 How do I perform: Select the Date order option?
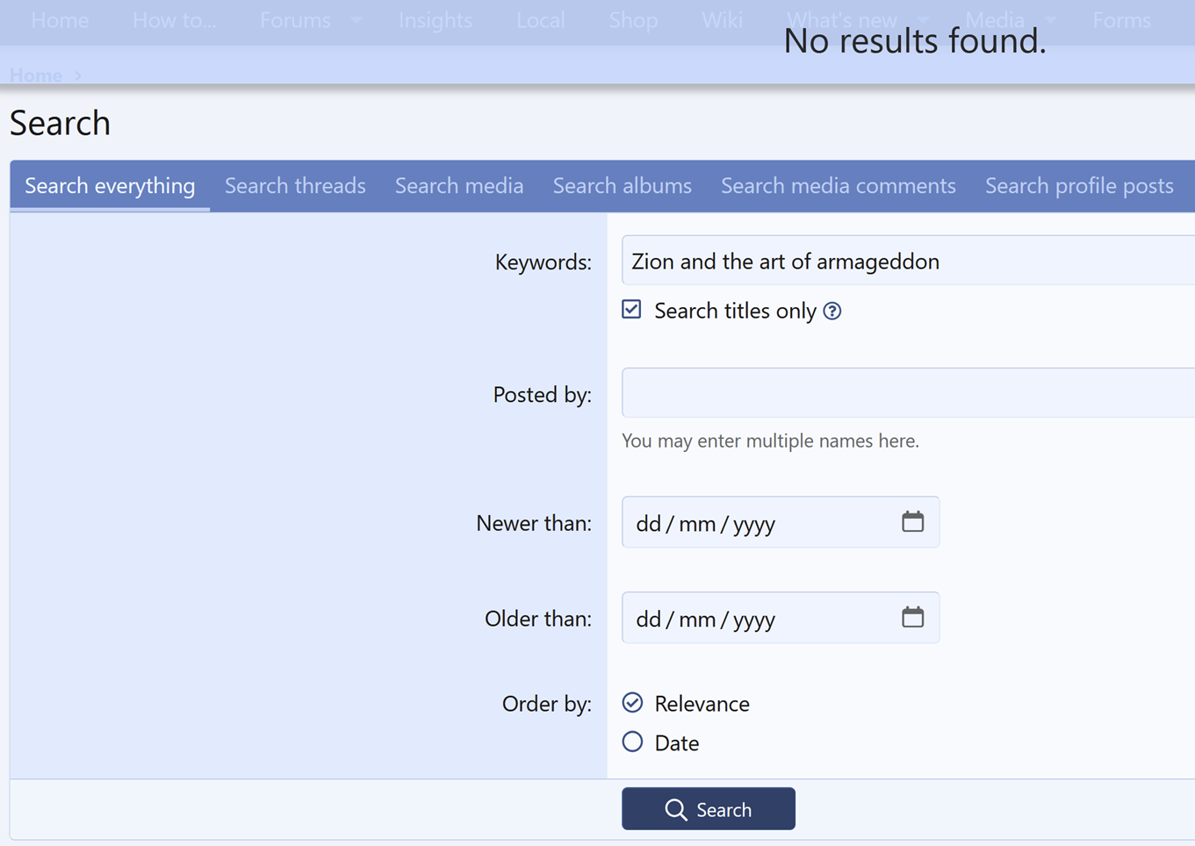click(x=632, y=742)
